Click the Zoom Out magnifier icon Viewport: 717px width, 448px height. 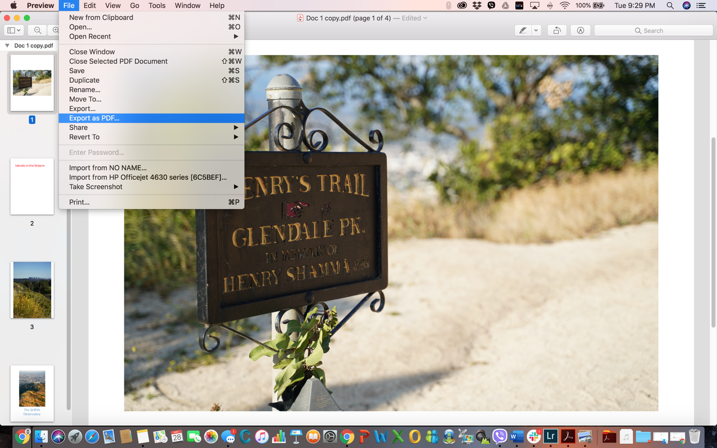point(38,30)
